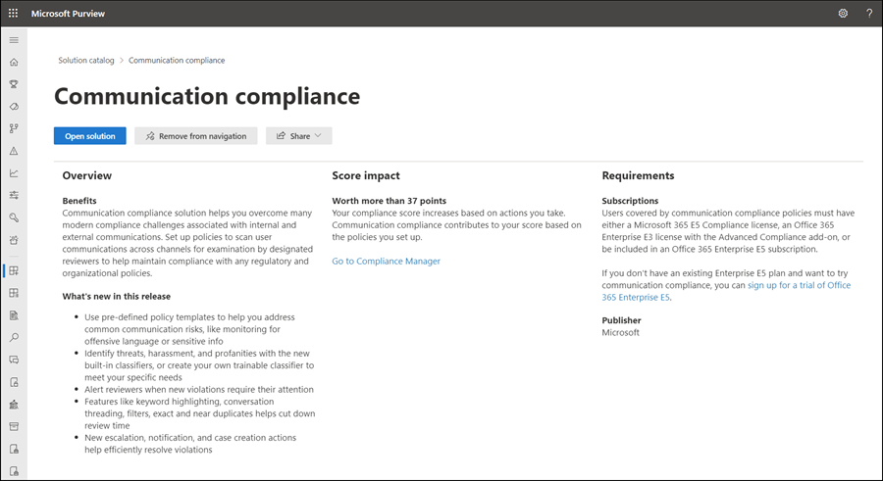Open Data classification tag icon
This screenshot has height=481, width=883.
[14, 107]
